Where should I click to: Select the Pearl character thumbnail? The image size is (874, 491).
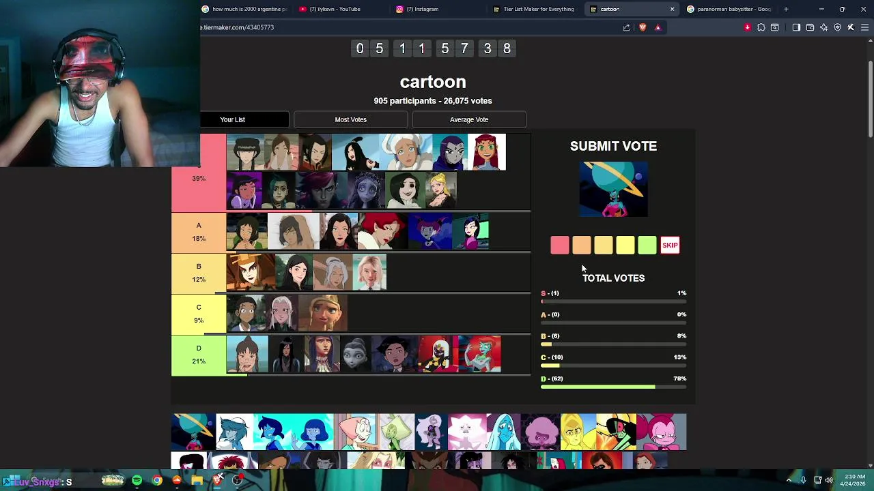tap(356, 432)
